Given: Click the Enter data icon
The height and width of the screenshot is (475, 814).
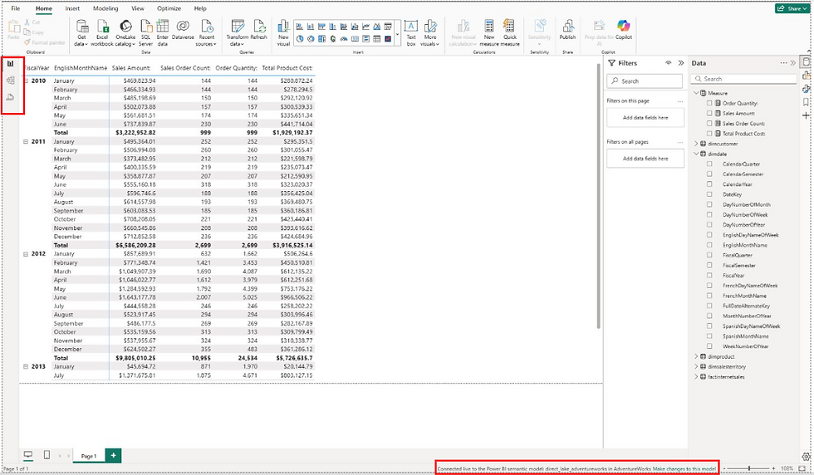Looking at the screenshot, I should (x=163, y=26).
